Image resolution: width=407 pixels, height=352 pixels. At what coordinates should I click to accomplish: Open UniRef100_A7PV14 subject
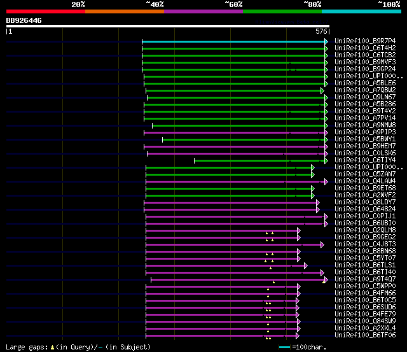365,118
